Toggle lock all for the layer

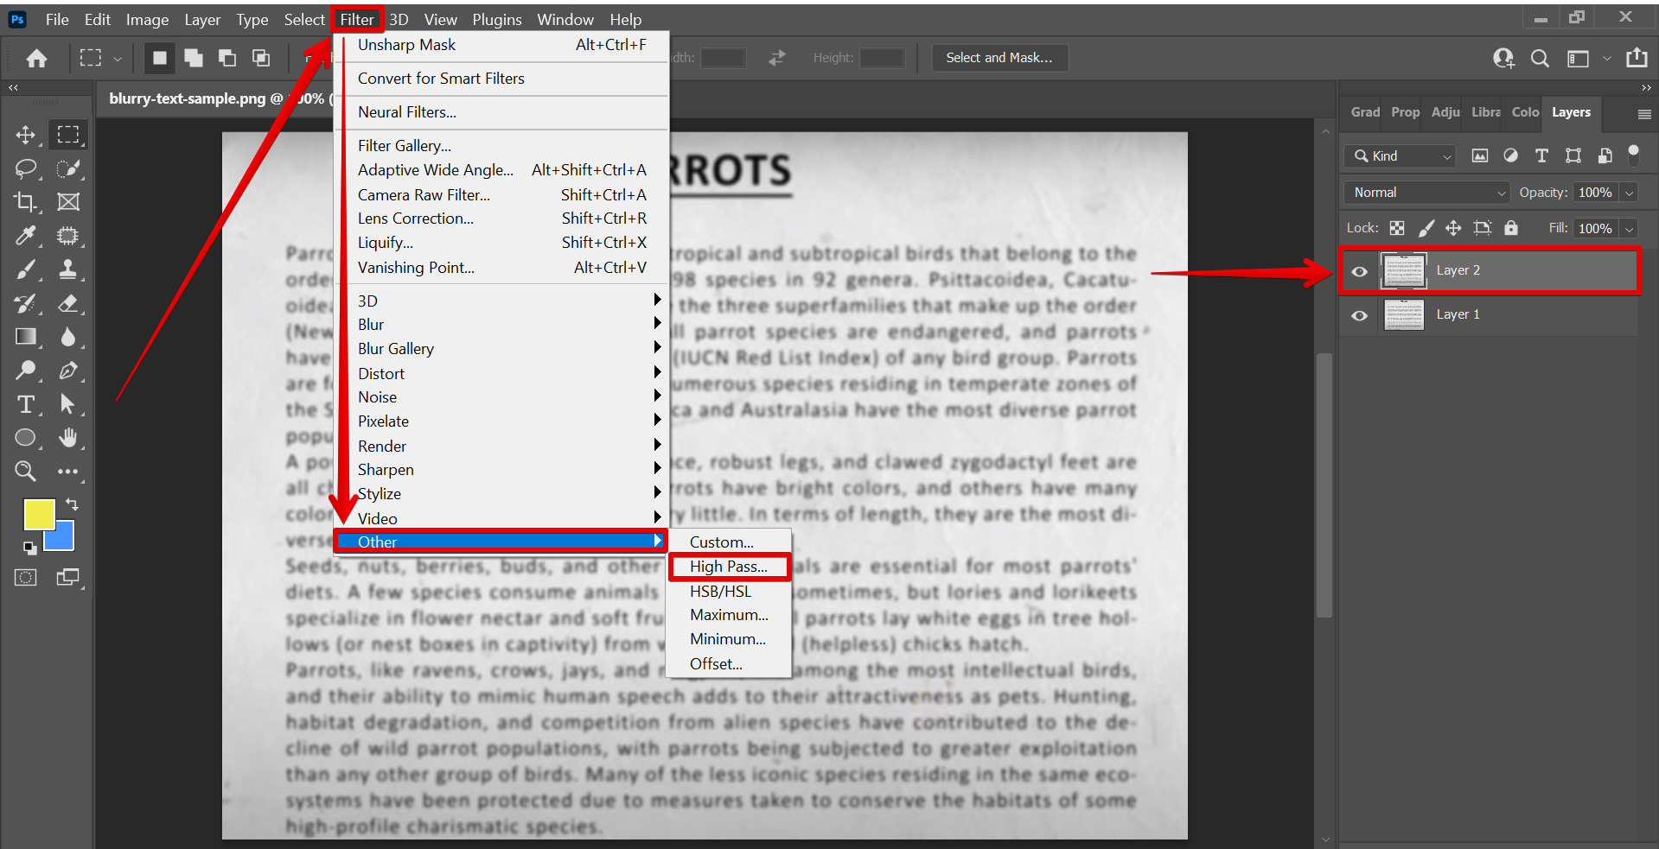(x=1510, y=228)
